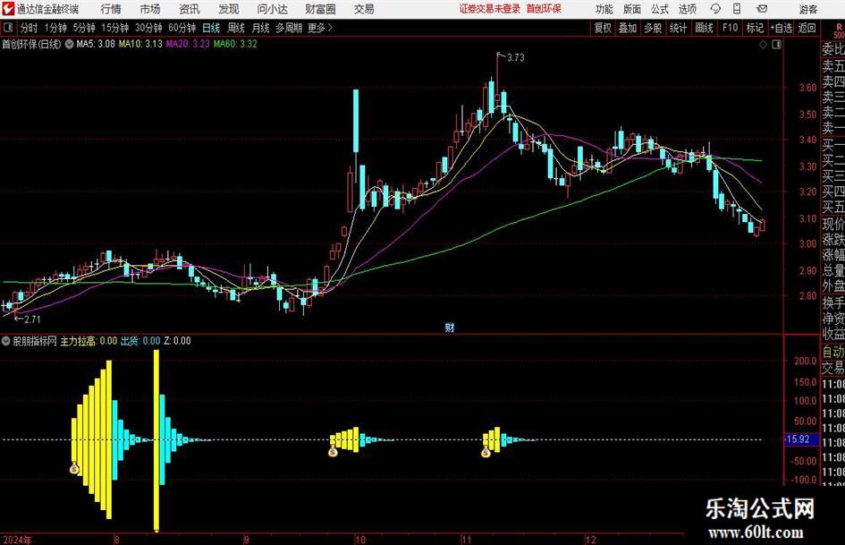Open the 功能 menu
845x545 pixels.
[604, 9]
